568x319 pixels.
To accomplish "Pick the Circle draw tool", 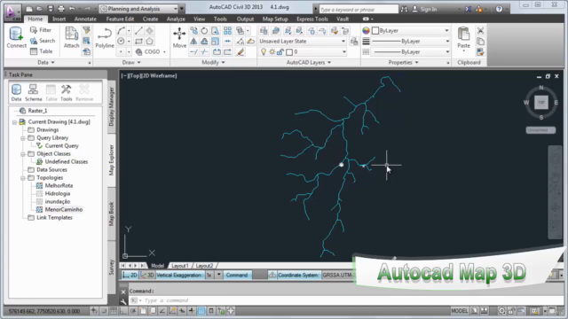I will click(x=121, y=42).
